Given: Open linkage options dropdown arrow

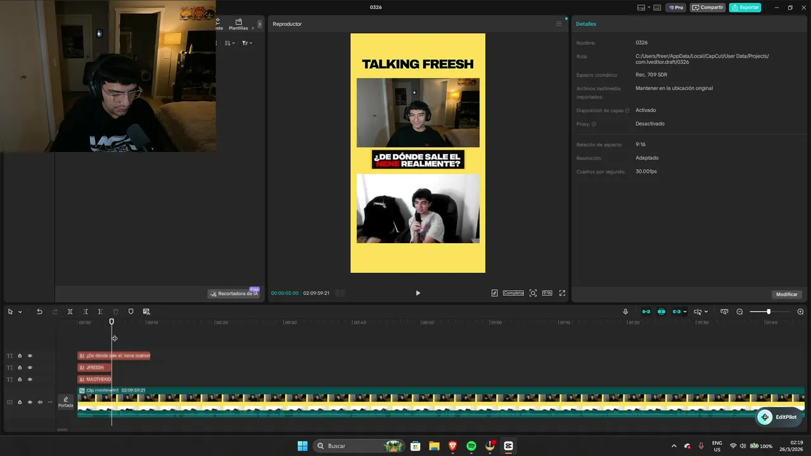Looking at the screenshot, I should tap(685, 312).
